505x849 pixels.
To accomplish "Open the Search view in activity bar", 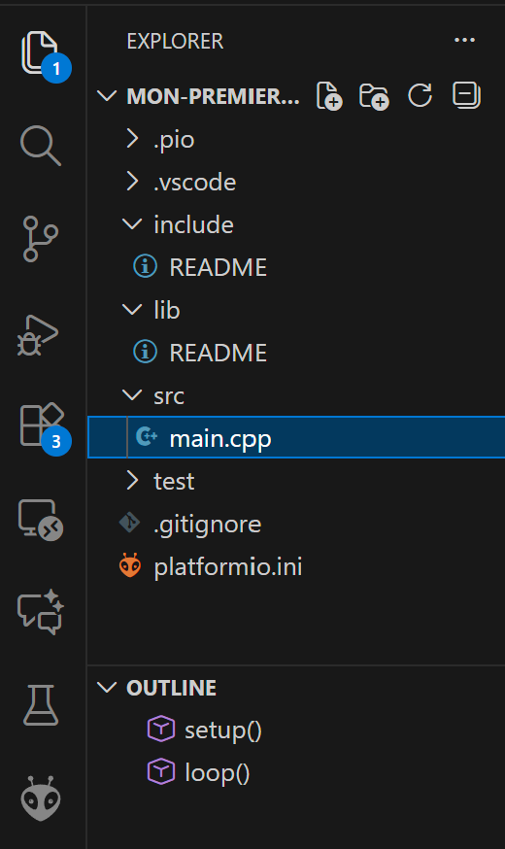I will (x=41, y=145).
